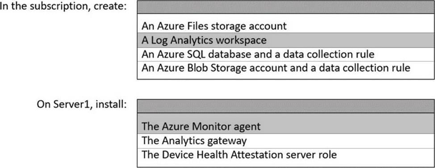The width and height of the screenshot is (435, 168).
Task: Open the subscription create dropdown header bar
Action: coord(286,7)
